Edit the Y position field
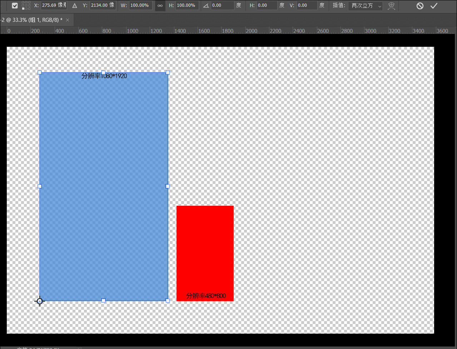457x349 pixels. 103,5
